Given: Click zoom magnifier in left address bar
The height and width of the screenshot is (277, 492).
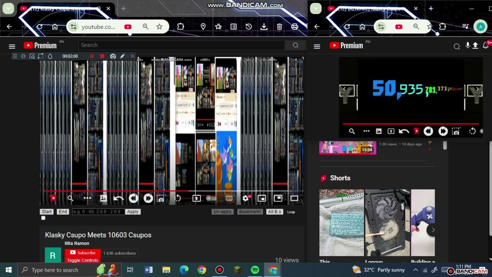Looking at the screenshot, I should [145, 27].
